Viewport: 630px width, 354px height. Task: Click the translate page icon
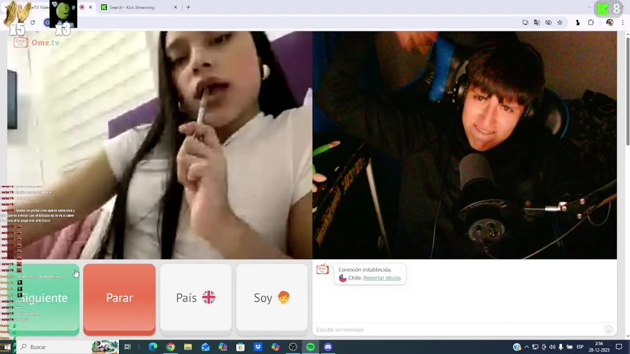pos(537,23)
